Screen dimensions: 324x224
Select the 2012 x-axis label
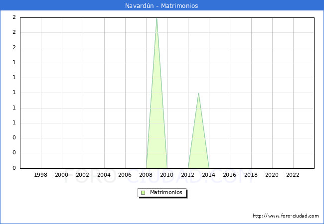click(188, 175)
